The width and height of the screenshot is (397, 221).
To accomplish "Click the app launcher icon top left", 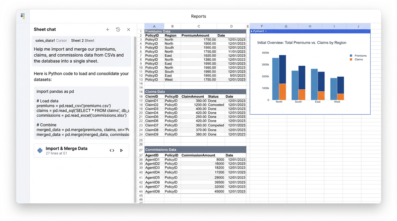I will pos(22,16).
